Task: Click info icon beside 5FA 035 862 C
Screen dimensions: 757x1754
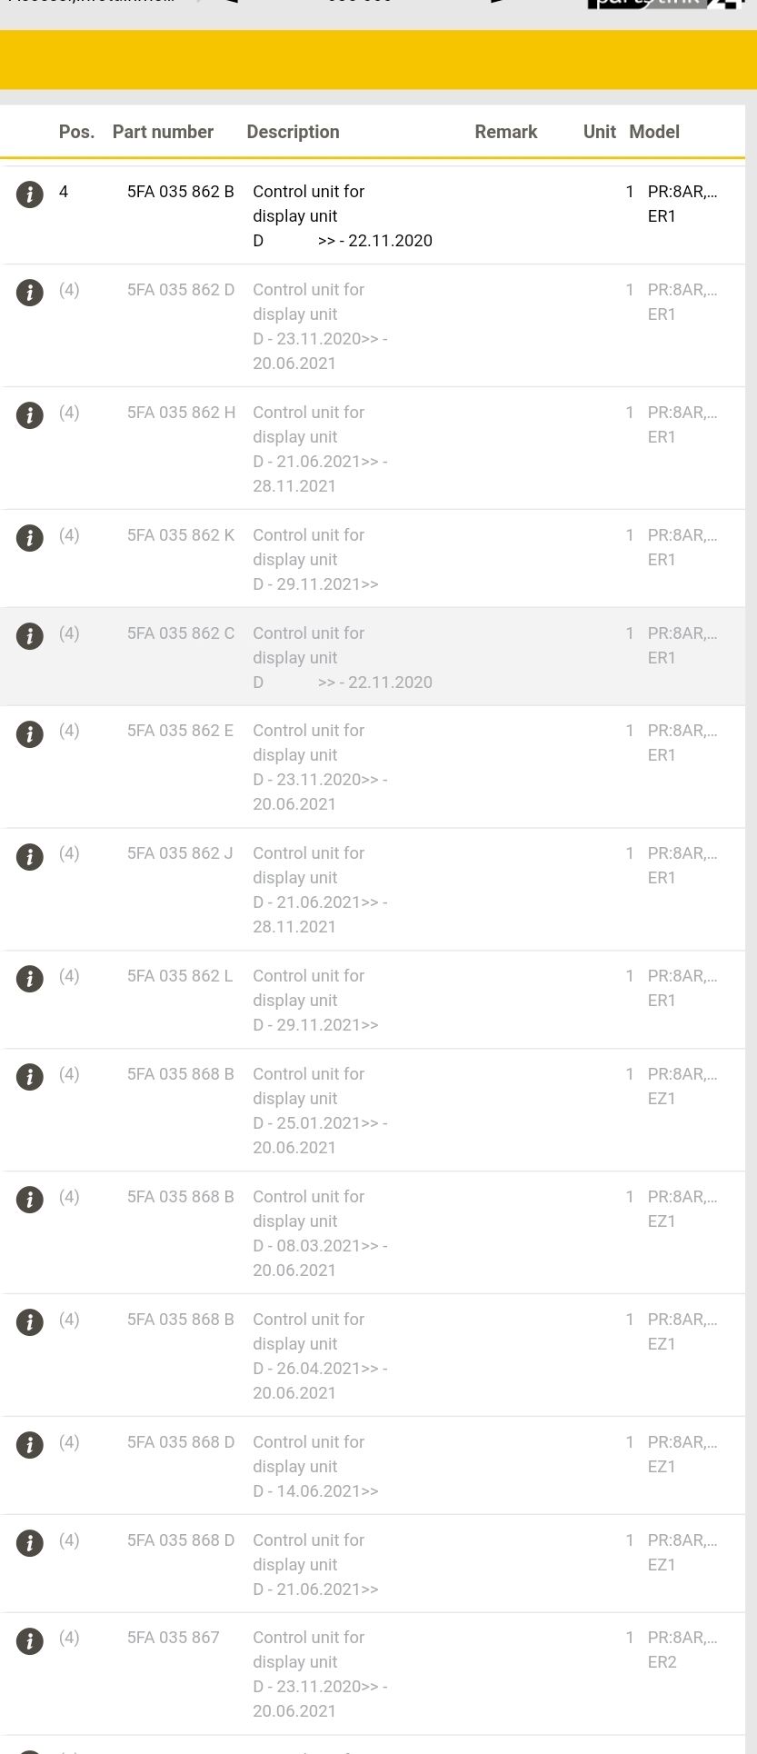Action: pos(30,635)
